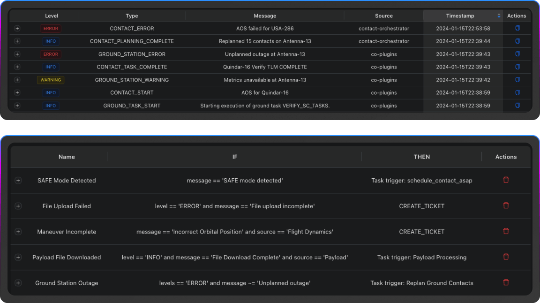
Task: Select 'Quindar-16 Verify TLM COMPLETE' message
Action: [x=265, y=67]
